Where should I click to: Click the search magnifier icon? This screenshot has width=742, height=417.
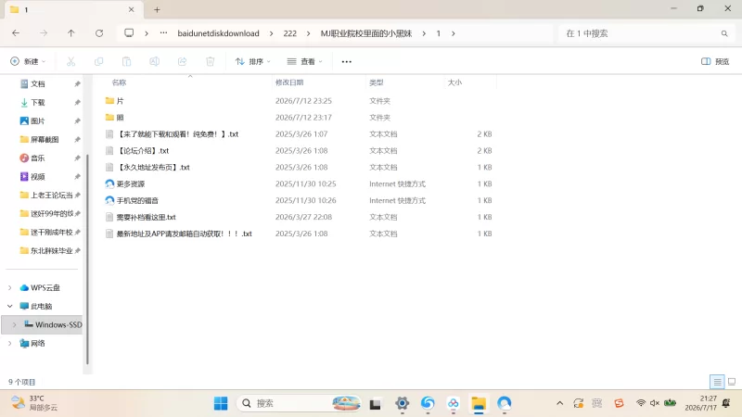pos(724,33)
